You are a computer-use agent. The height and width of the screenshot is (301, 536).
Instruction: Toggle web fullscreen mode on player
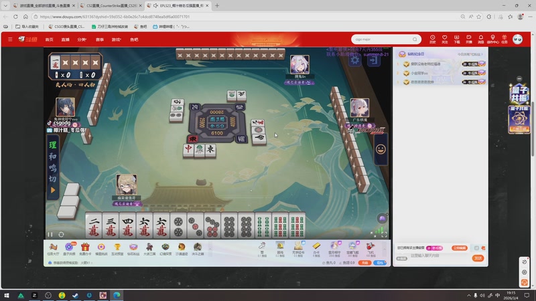tap(373, 235)
